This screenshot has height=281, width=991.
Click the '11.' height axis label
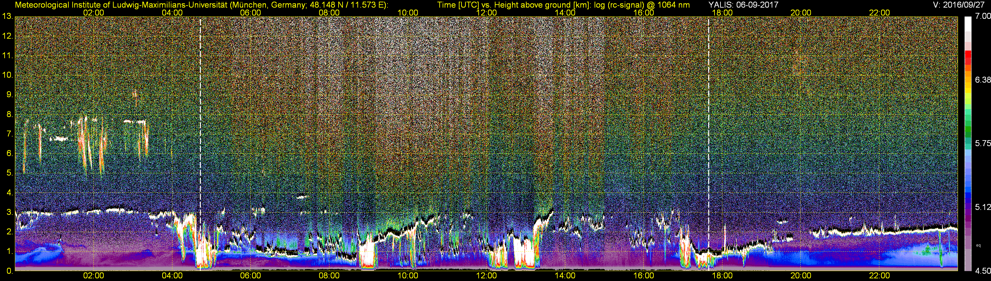7,56
